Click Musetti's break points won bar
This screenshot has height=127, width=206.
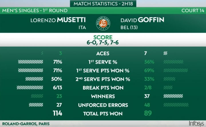30,88
